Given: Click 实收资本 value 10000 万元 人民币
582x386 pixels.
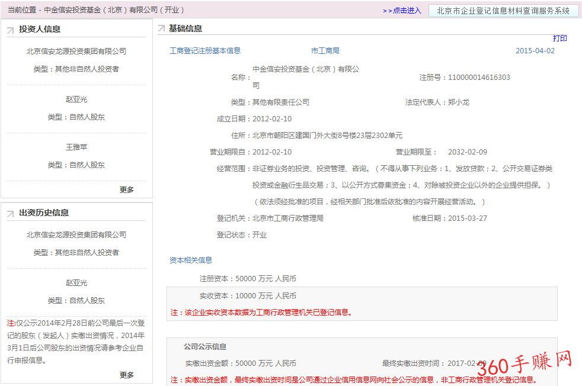Looking at the screenshot, I should tap(266, 296).
